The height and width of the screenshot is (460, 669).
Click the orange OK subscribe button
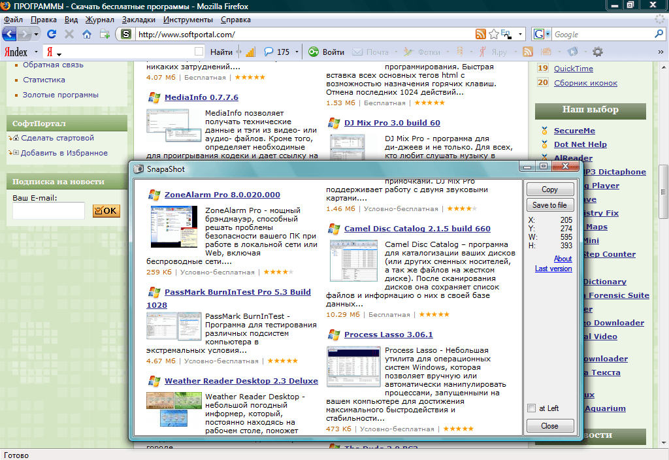tap(106, 211)
